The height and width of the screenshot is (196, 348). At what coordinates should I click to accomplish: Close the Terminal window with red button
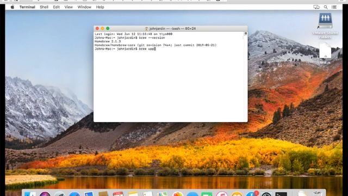click(x=97, y=28)
